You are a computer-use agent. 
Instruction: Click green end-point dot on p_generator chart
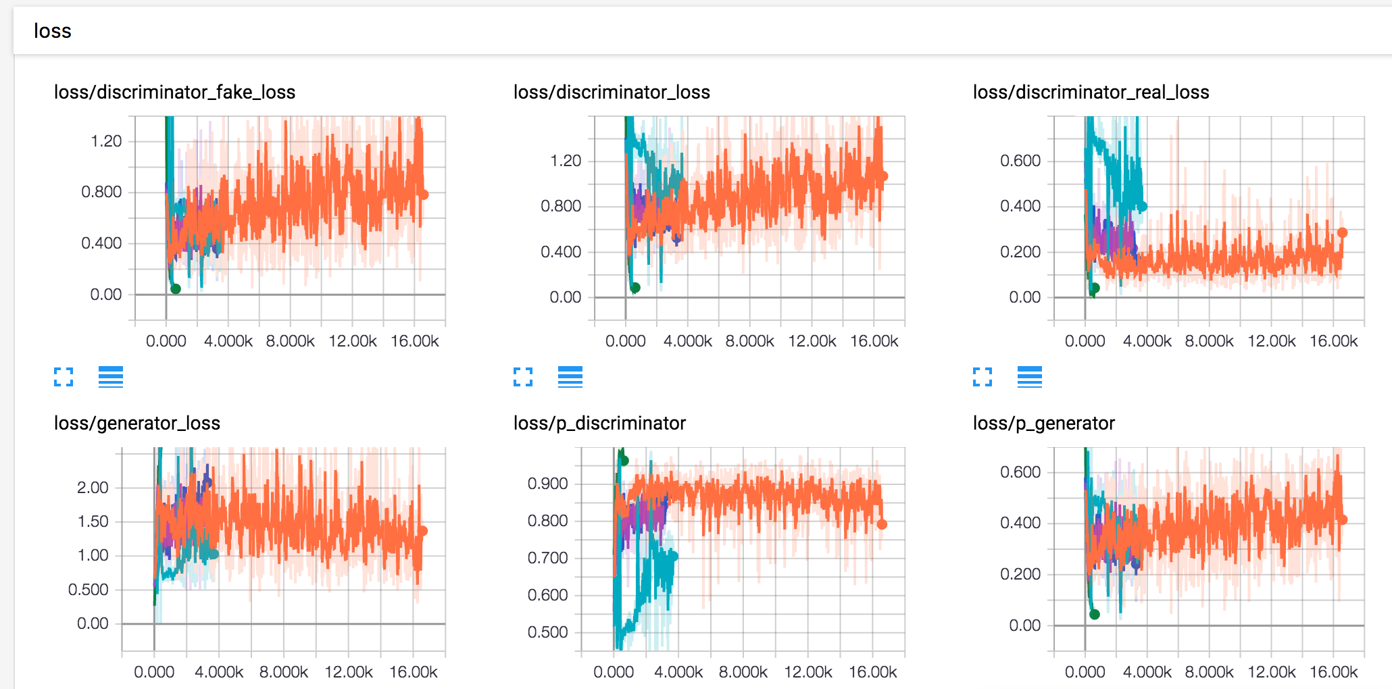[x=1095, y=614]
